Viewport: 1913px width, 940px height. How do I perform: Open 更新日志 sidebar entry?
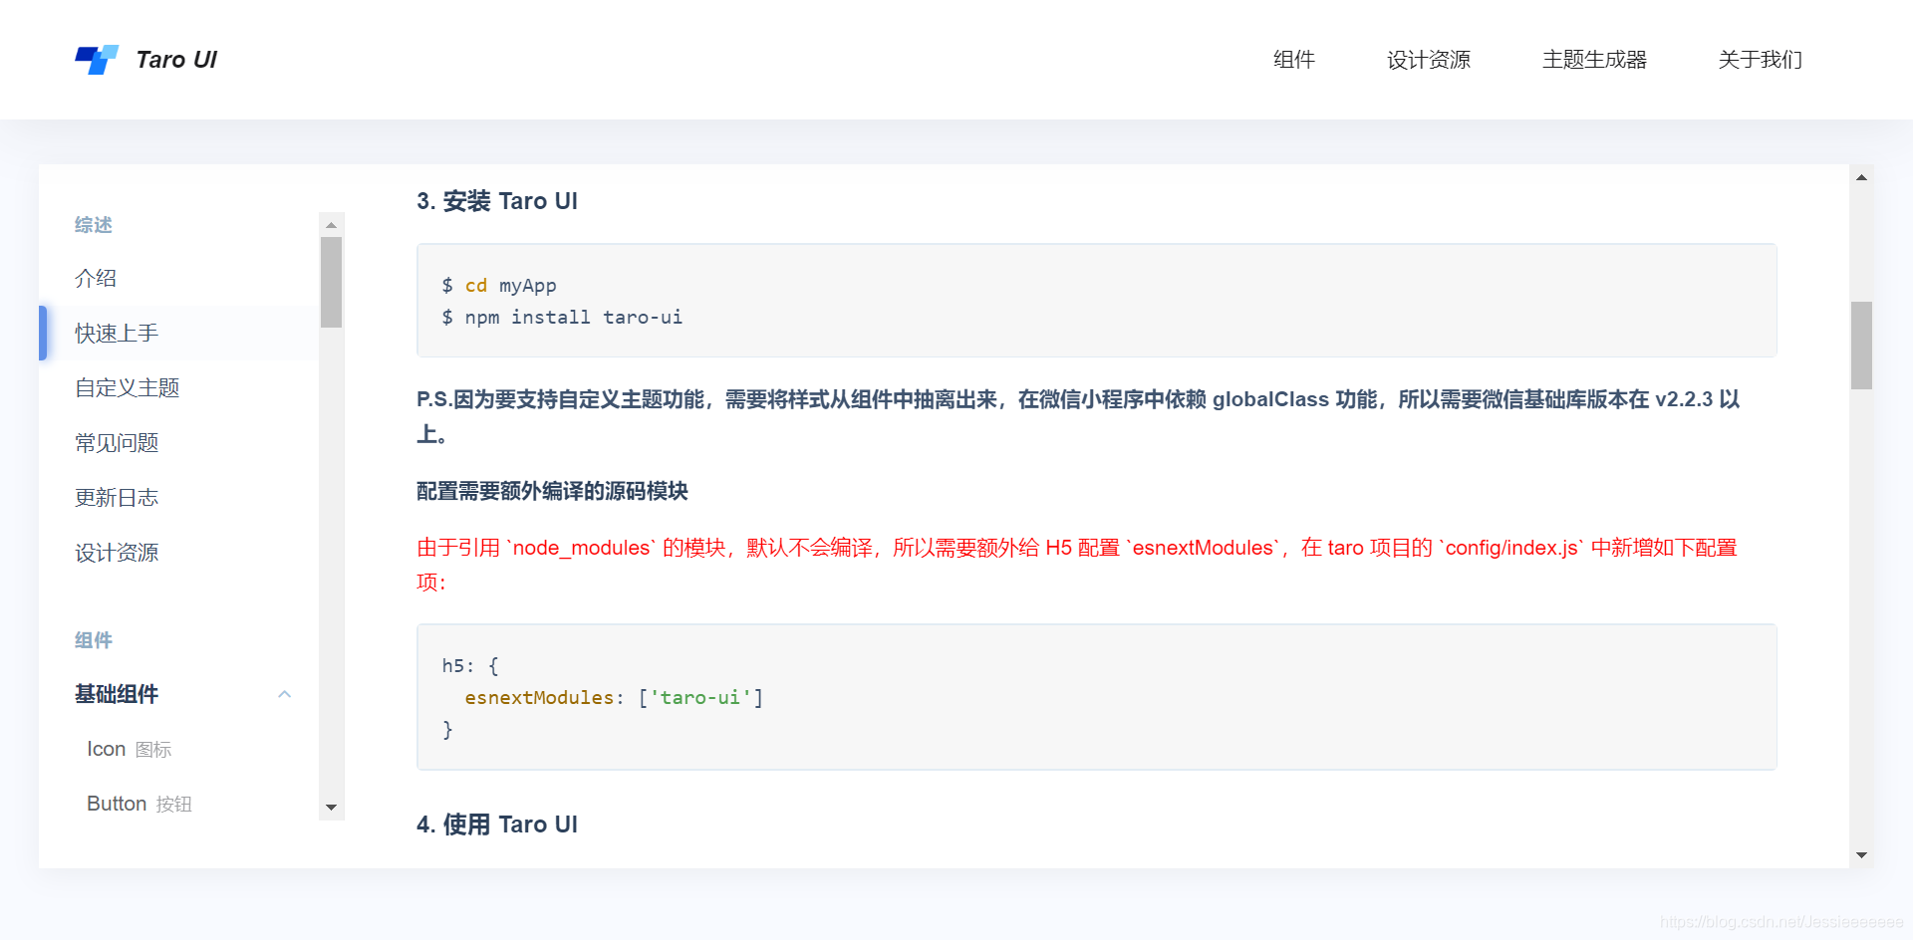[117, 497]
